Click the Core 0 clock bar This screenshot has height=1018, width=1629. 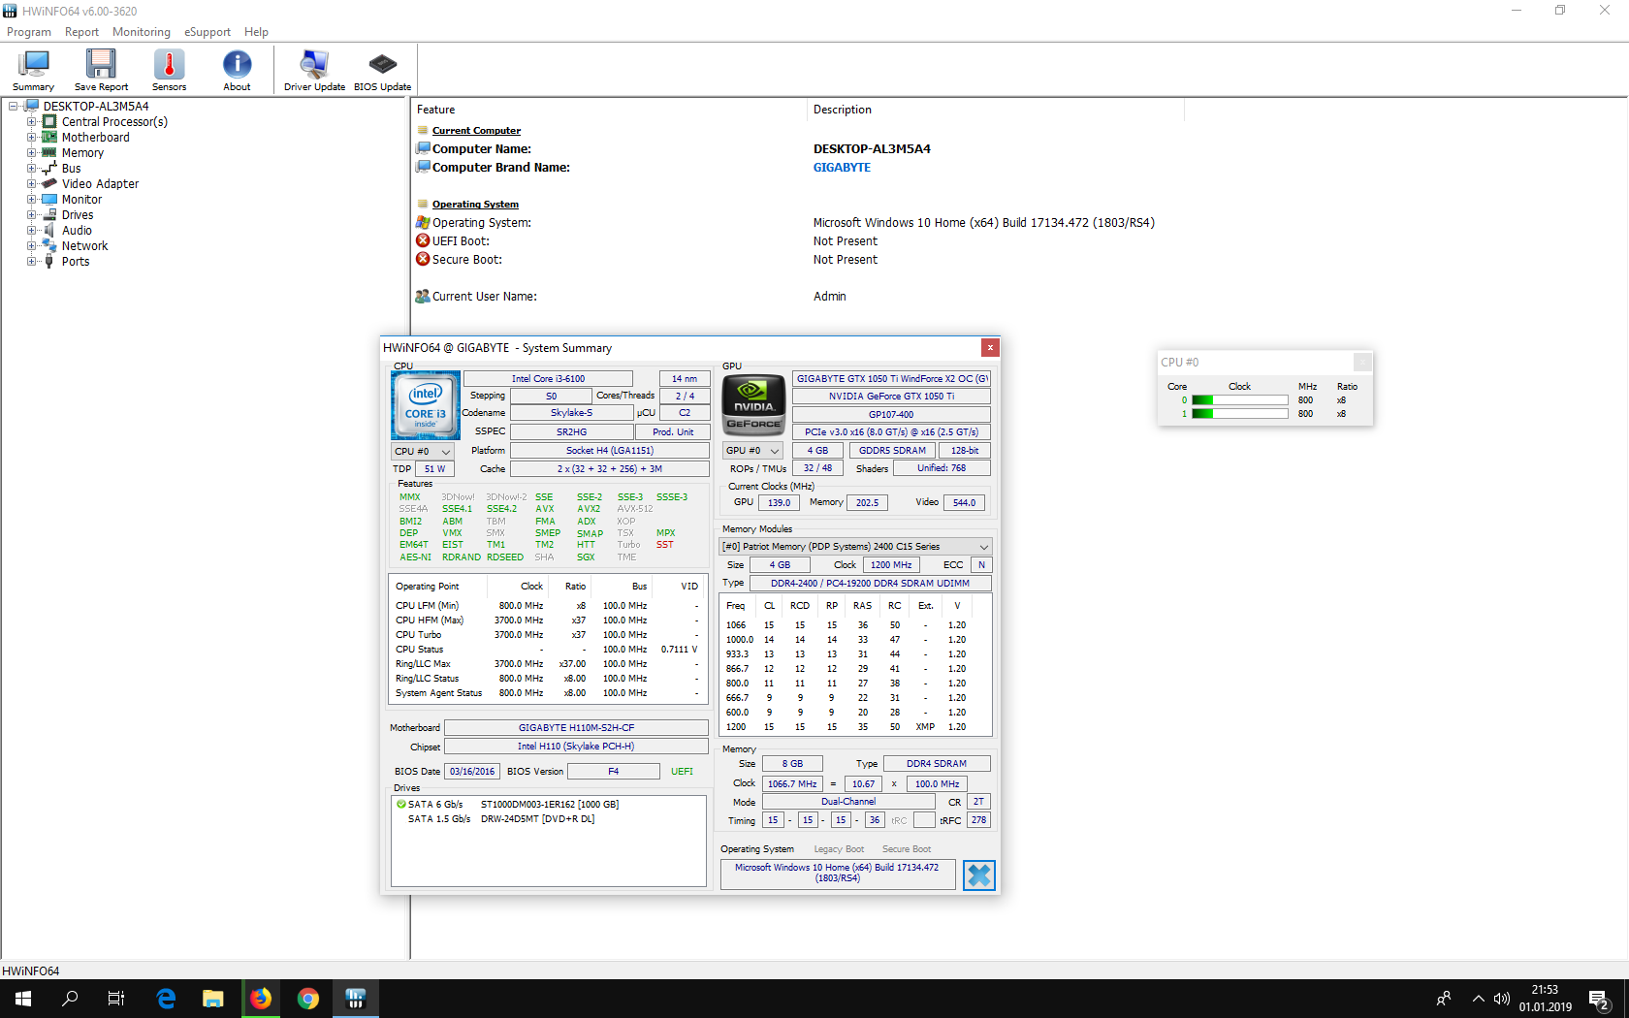point(1239,400)
